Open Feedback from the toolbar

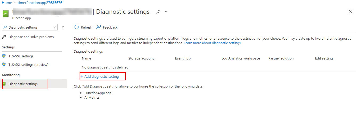[107, 27]
